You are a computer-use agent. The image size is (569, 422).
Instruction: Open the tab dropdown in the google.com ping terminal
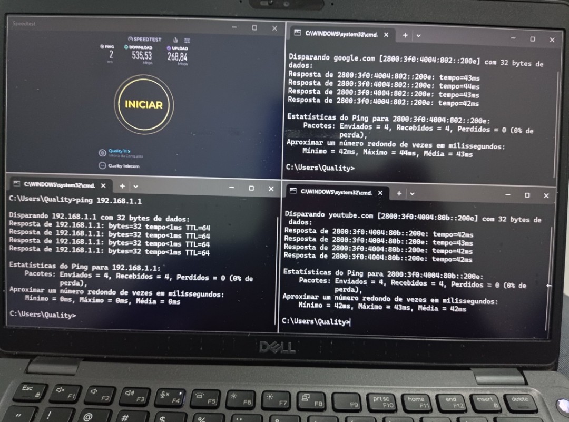418,36
